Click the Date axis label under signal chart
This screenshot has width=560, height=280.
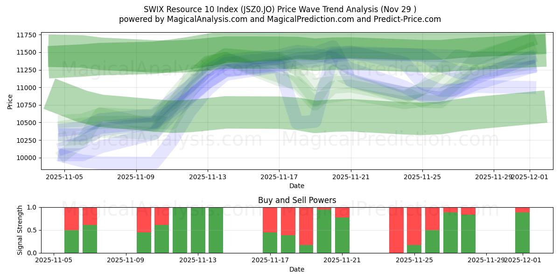coord(298,269)
